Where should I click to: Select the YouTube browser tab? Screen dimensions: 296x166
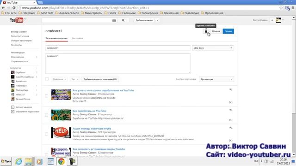click(x=19, y=2)
